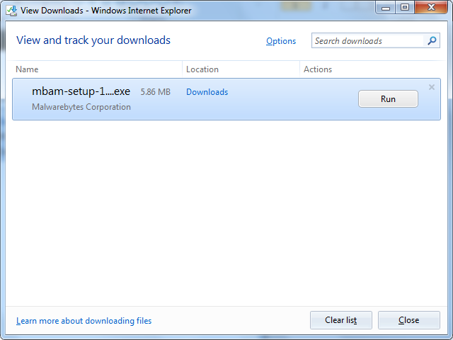Viewport: 453px width, 340px height.
Task: Maximize the View Downloads window
Action: [x=405, y=8]
